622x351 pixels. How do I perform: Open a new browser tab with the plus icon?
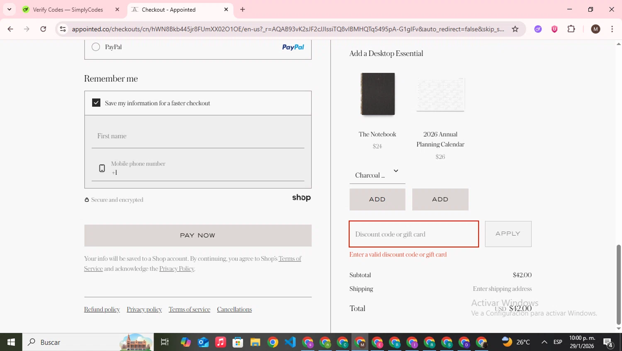click(x=243, y=10)
